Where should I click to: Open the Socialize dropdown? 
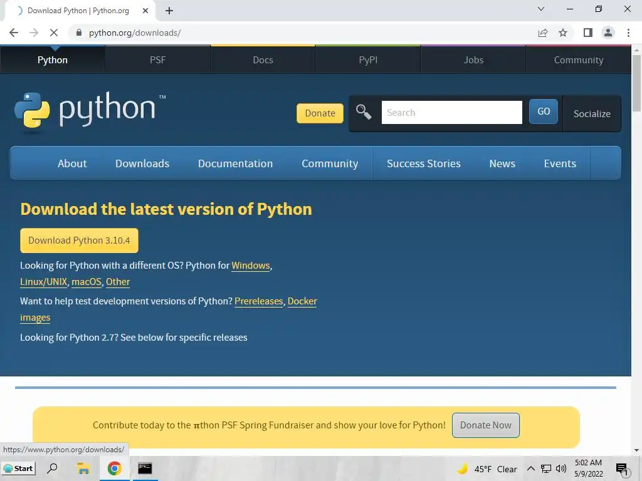point(592,114)
